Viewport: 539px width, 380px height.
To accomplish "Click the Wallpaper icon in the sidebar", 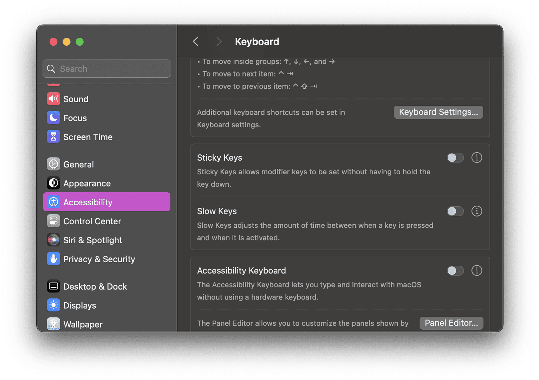I will (x=53, y=324).
